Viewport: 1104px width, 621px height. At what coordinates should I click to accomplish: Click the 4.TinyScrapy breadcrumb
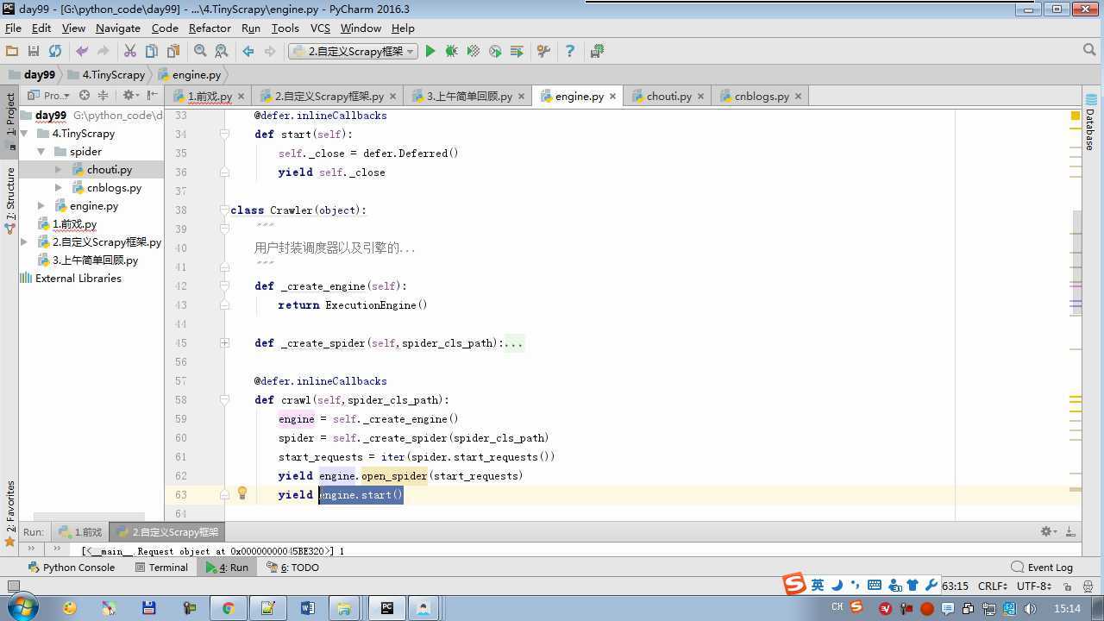click(x=106, y=75)
